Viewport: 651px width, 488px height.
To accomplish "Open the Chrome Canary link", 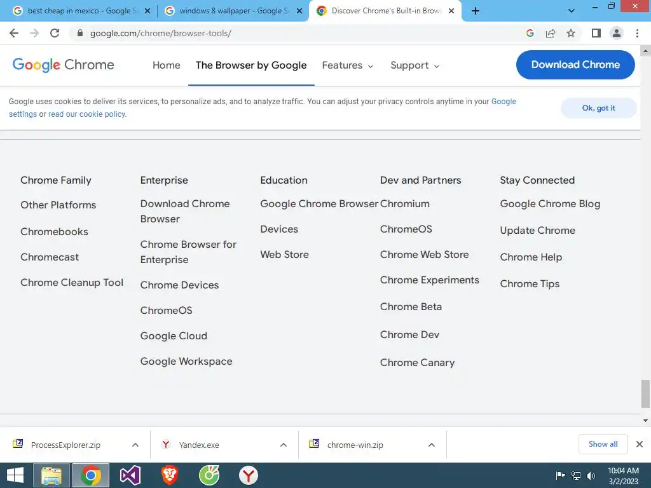I will pos(417,363).
